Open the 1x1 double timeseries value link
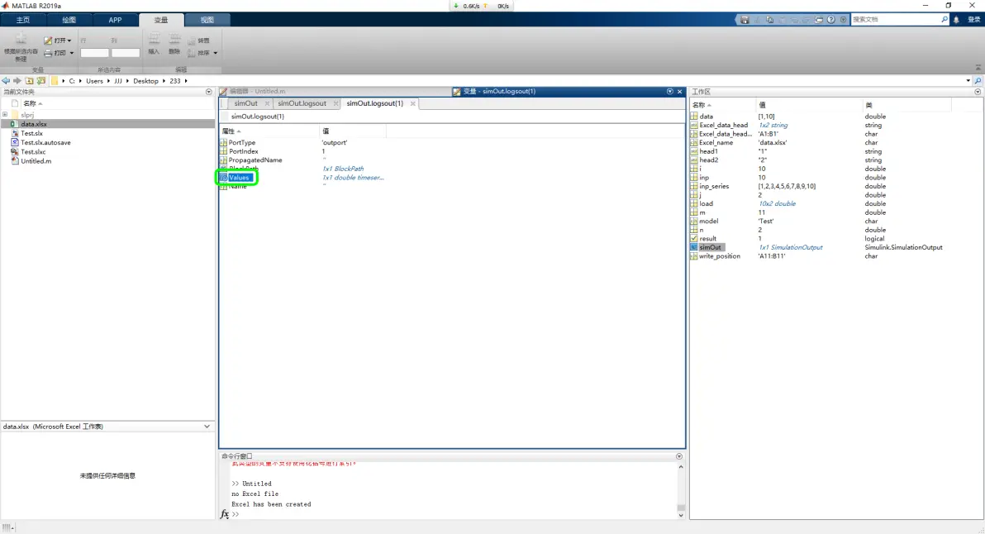The image size is (985, 534). point(352,177)
